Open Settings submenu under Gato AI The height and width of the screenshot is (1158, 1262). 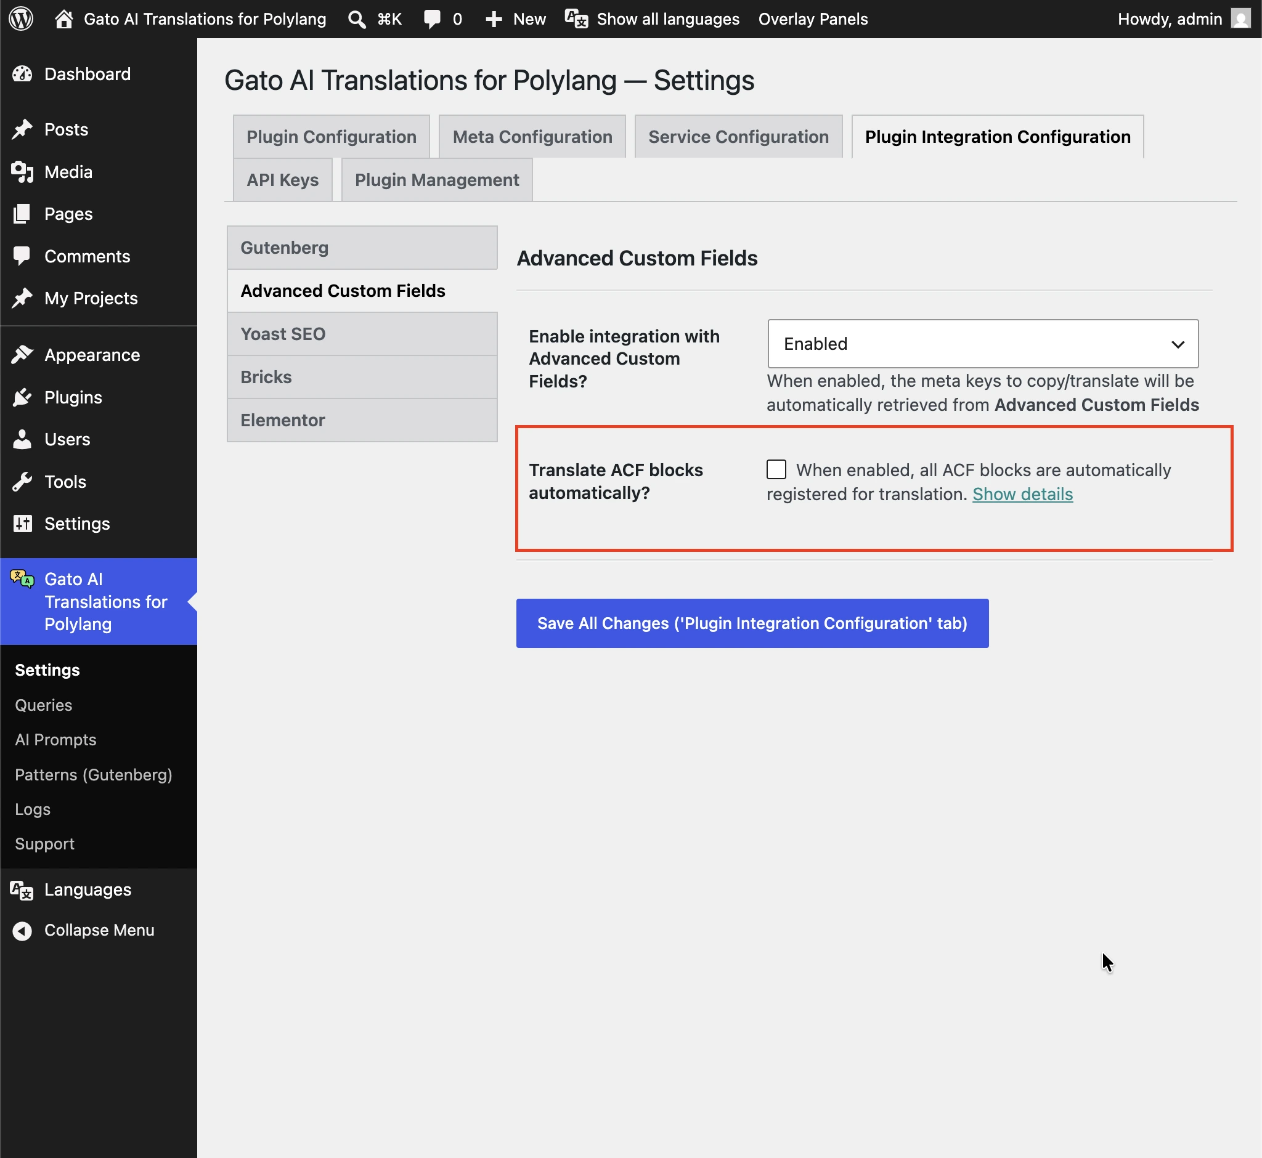47,670
